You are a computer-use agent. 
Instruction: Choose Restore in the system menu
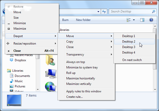tap(31, 7)
